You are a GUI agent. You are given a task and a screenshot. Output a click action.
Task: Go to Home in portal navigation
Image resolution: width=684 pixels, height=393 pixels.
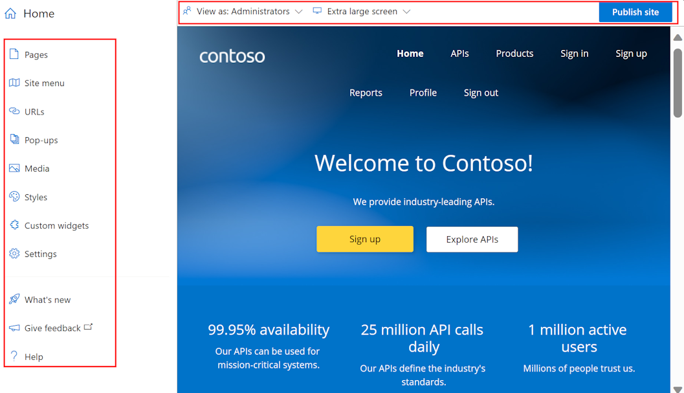[410, 54]
